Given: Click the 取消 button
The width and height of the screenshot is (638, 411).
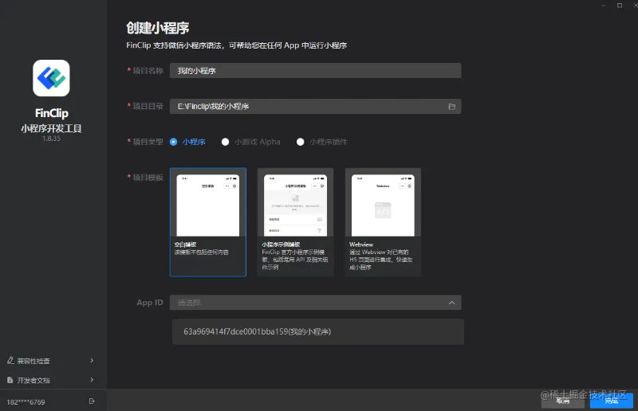Looking at the screenshot, I should click(563, 401).
